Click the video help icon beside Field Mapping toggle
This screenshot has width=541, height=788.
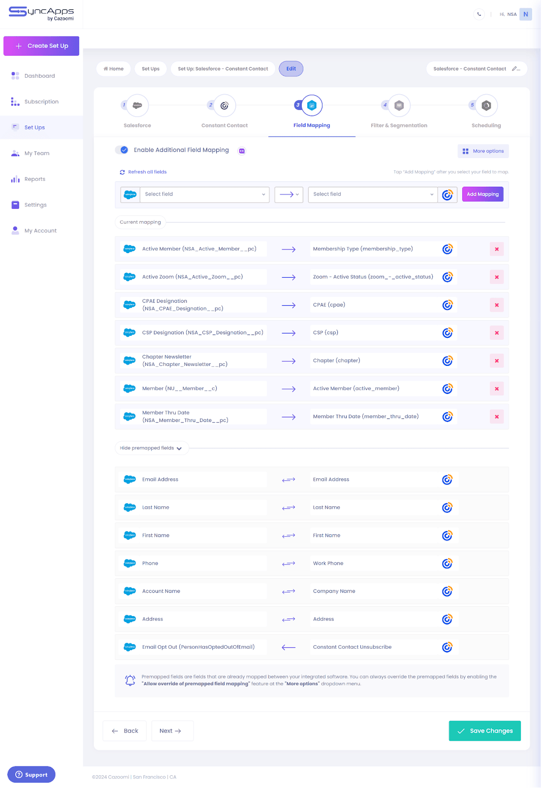click(242, 151)
